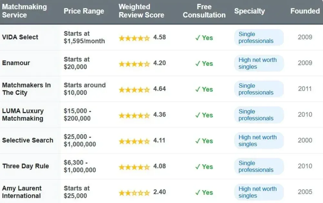The image size is (323, 203).
Task: Click Selective Search's Yes consultation cell
Action: tap(204, 141)
